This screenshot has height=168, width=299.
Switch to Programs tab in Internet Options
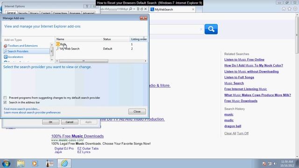pyautogui.click(x=75, y=13)
